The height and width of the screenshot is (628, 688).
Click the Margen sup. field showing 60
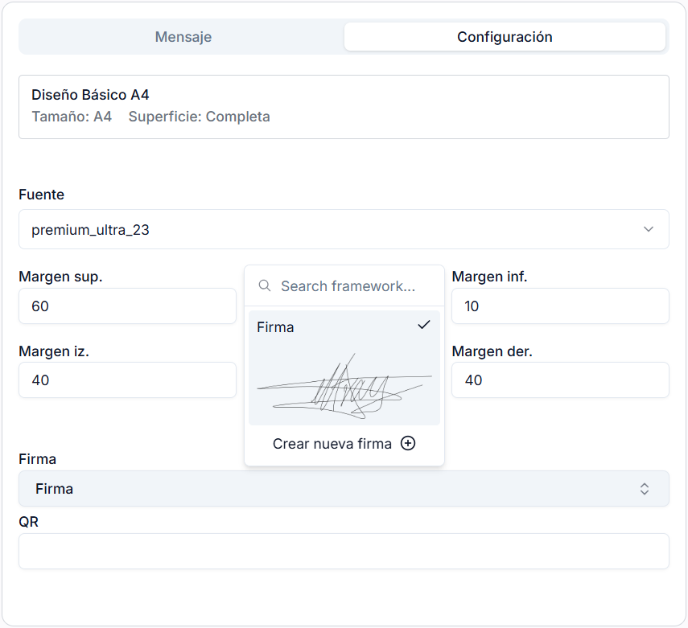point(127,306)
